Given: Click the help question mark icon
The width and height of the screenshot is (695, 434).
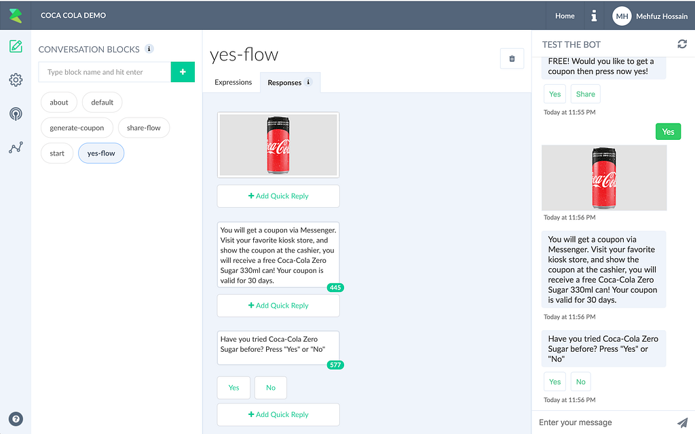Looking at the screenshot, I should (x=16, y=419).
